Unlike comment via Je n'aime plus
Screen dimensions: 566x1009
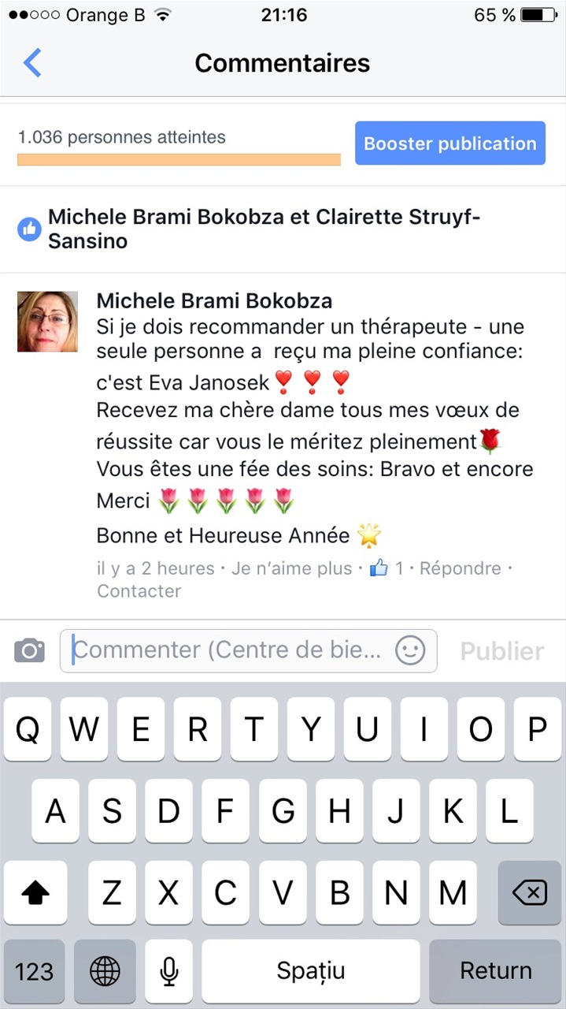[292, 568]
